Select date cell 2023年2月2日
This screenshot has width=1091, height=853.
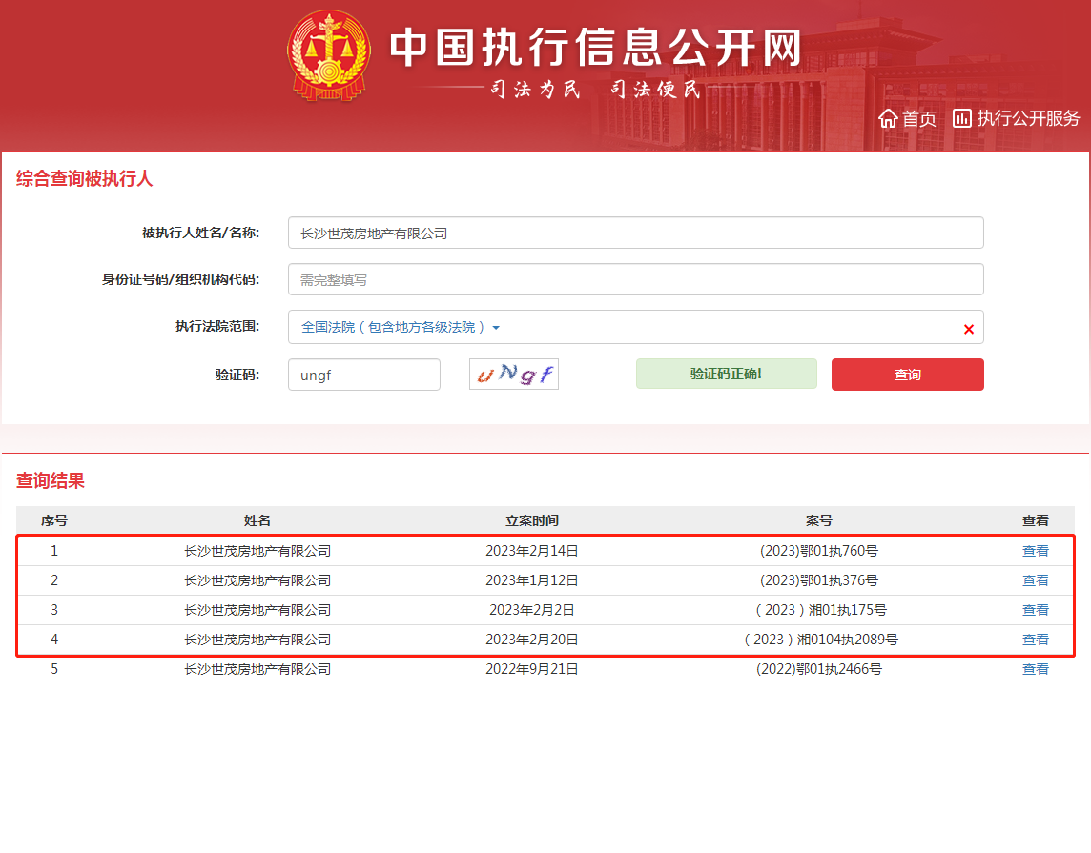pos(531,610)
